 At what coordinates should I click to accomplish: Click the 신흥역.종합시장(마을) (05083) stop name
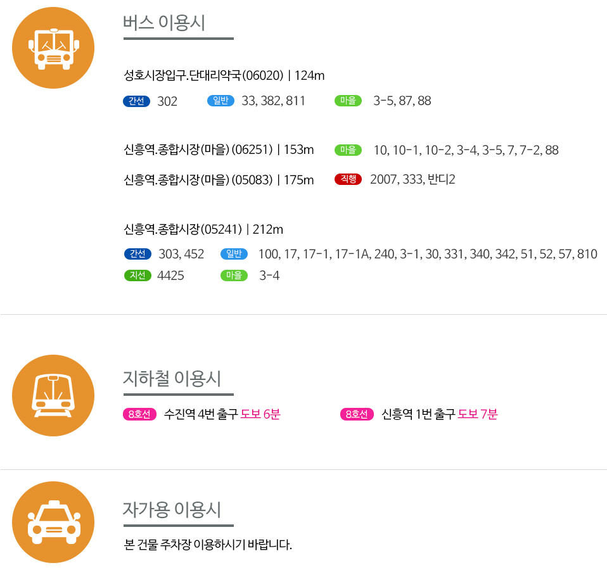coord(198,180)
